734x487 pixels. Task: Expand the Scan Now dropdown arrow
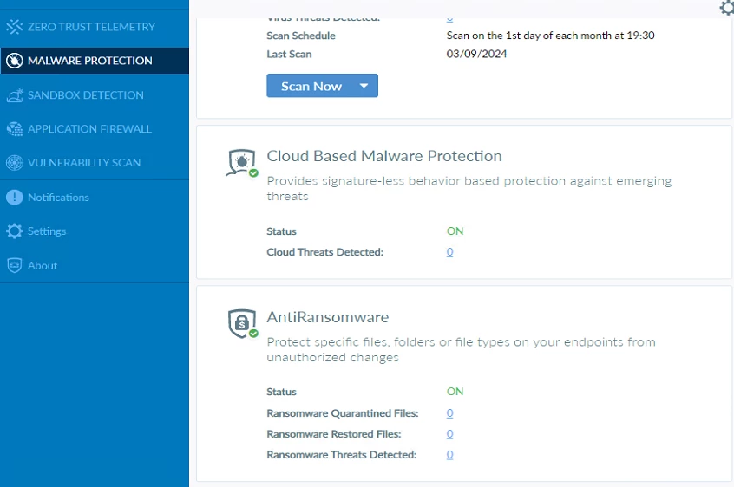pyautogui.click(x=364, y=86)
